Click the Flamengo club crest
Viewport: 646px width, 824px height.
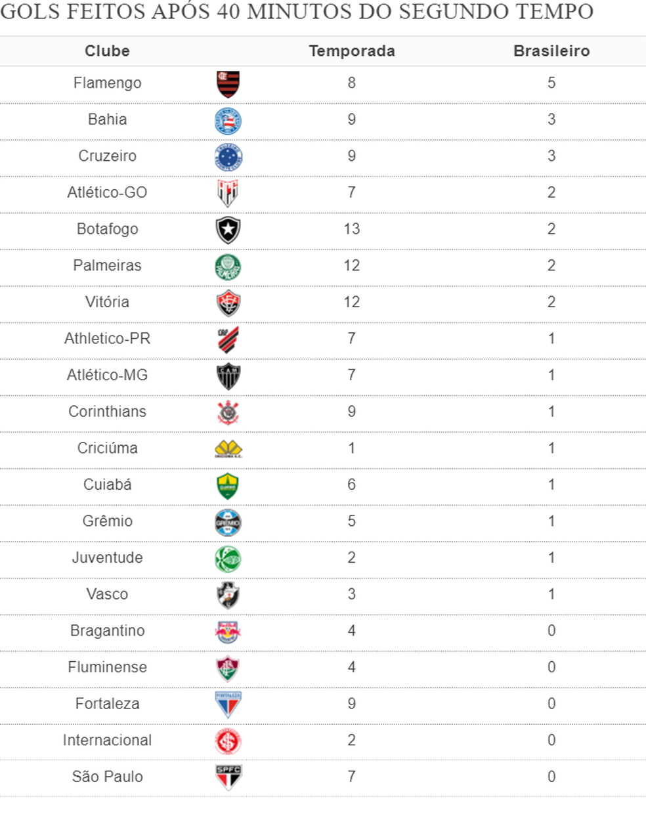click(228, 84)
